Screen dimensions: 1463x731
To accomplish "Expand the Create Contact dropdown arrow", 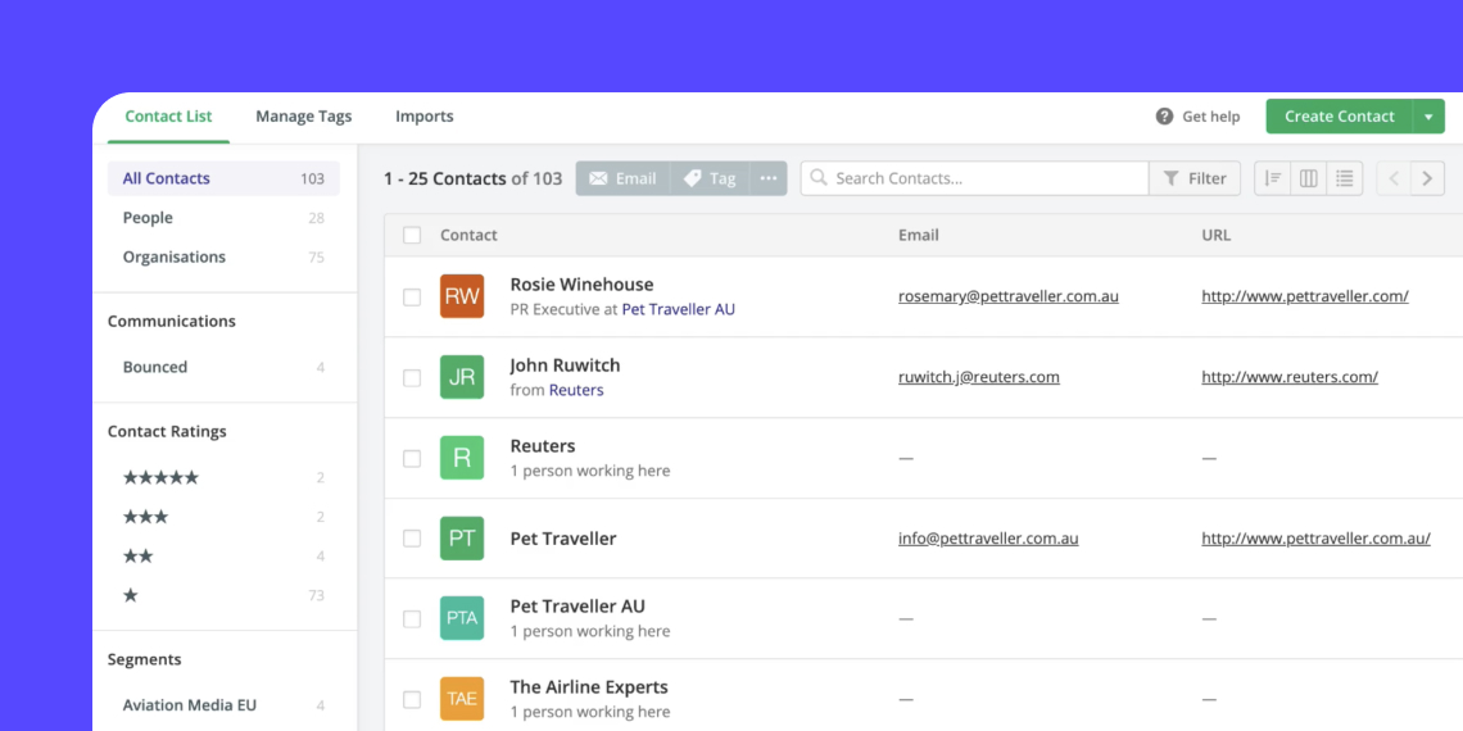I will [x=1428, y=116].
